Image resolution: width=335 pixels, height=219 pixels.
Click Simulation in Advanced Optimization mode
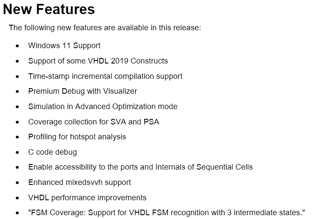103,107
